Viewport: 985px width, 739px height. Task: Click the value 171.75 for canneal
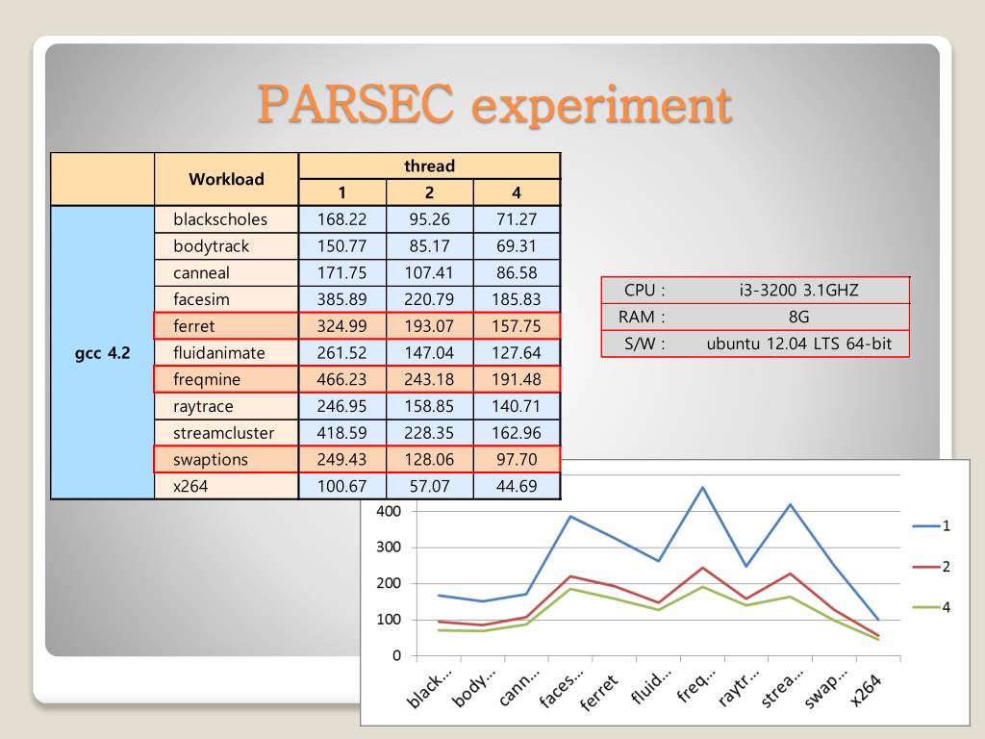(341, 272)
